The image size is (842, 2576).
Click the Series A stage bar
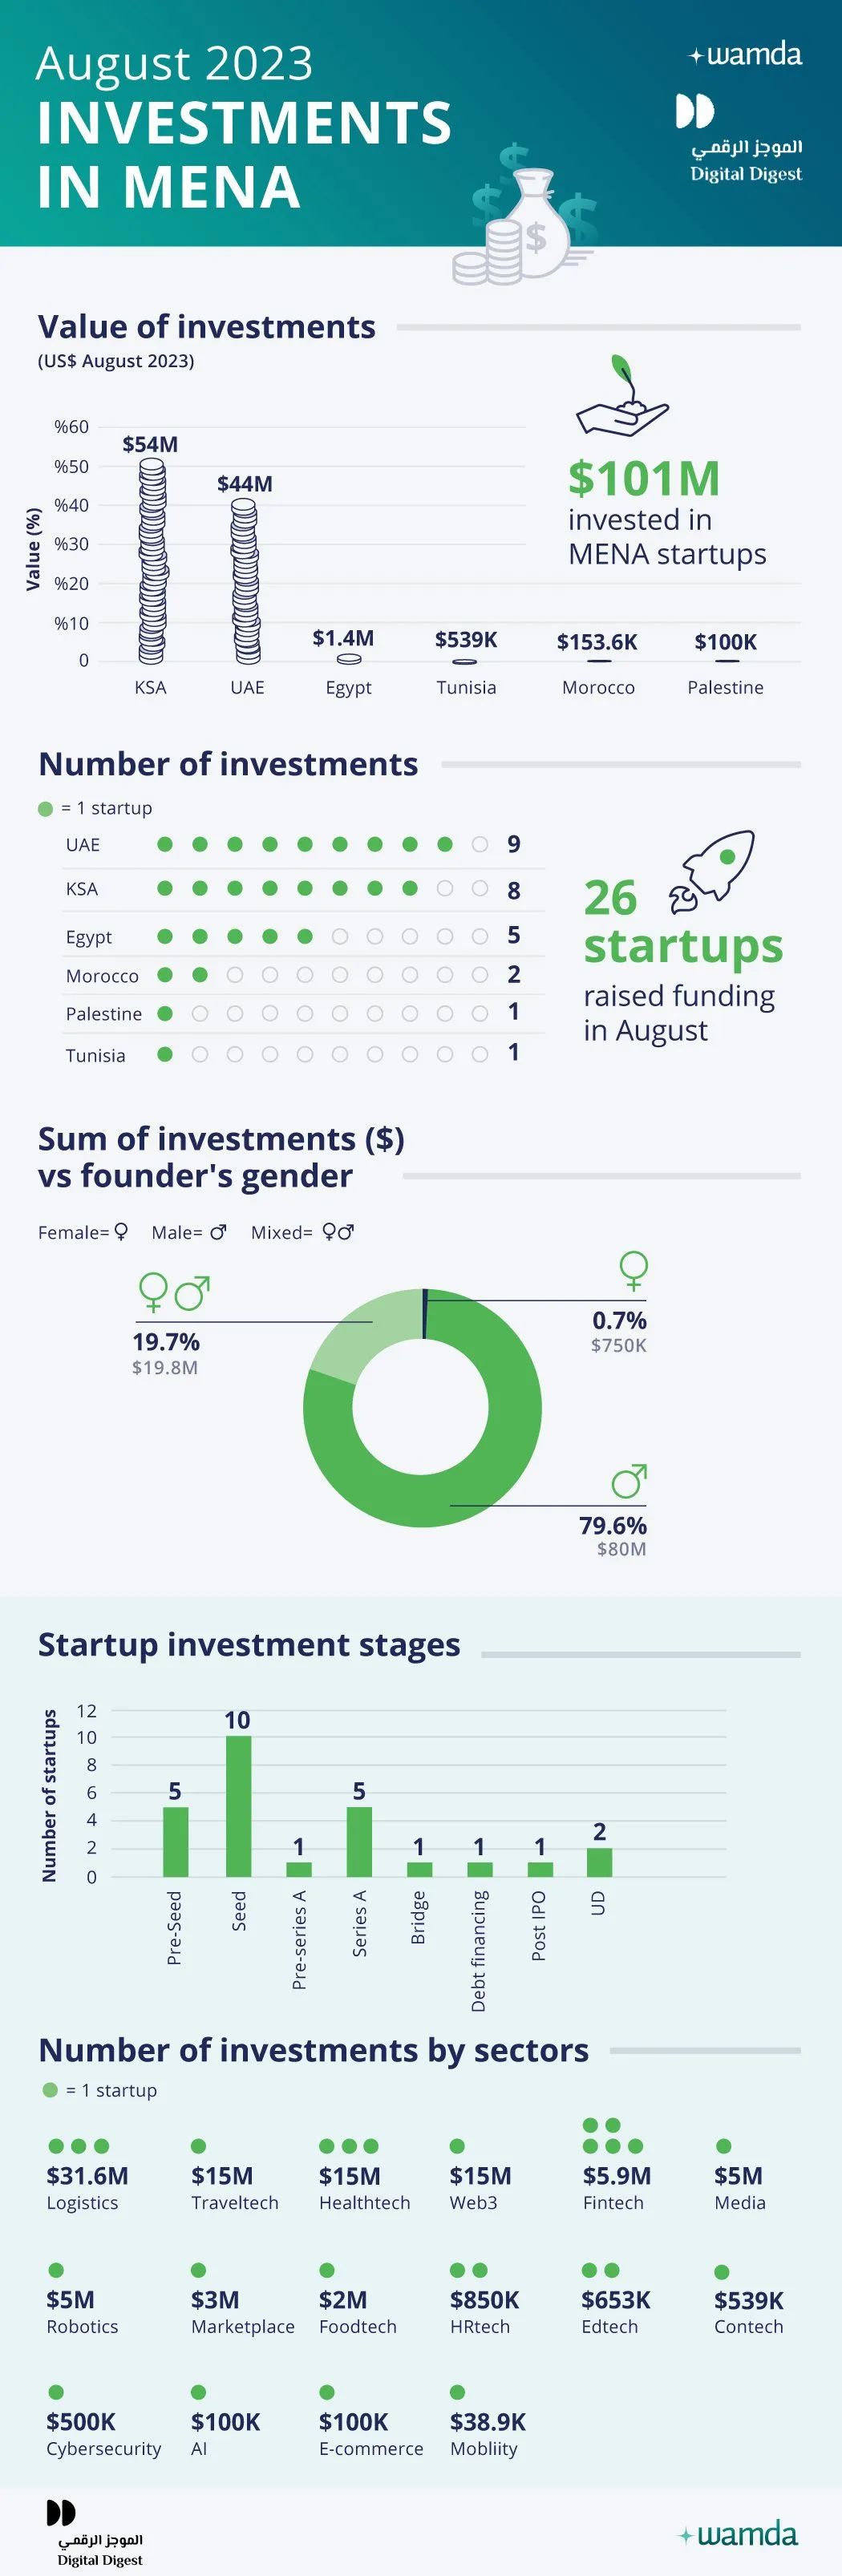tap(359, 1841)
